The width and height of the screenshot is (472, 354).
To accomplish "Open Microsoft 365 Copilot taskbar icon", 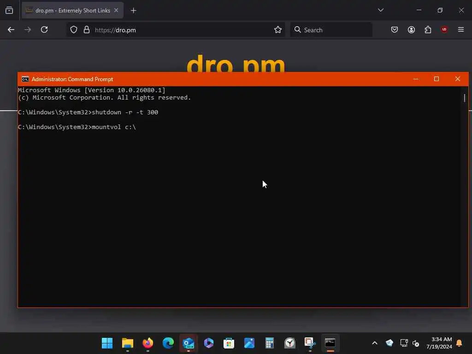I will click(x=209, y=343).
